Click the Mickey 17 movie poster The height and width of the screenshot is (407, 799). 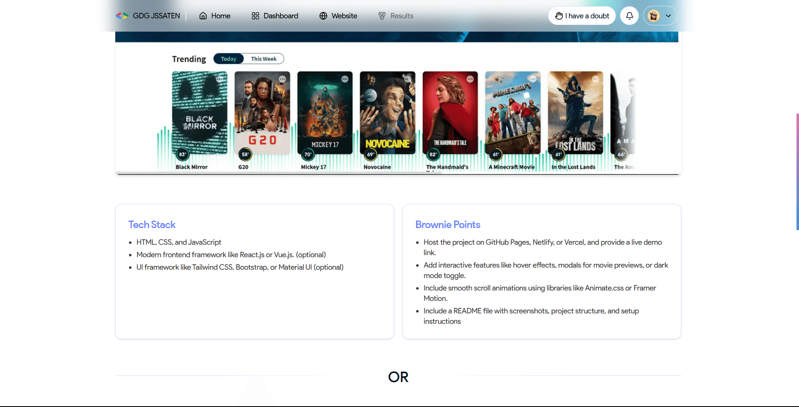point(325,113)
